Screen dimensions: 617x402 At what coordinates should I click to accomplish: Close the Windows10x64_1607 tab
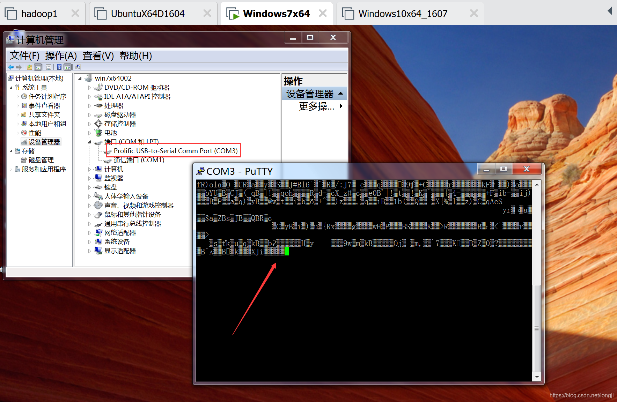tap(474, 13)
